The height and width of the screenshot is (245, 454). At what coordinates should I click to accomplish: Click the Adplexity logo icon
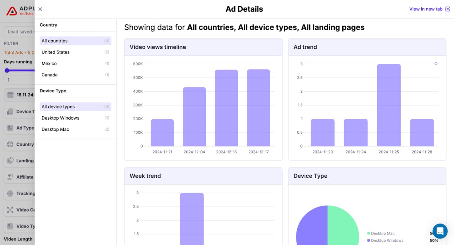point(12,11)
